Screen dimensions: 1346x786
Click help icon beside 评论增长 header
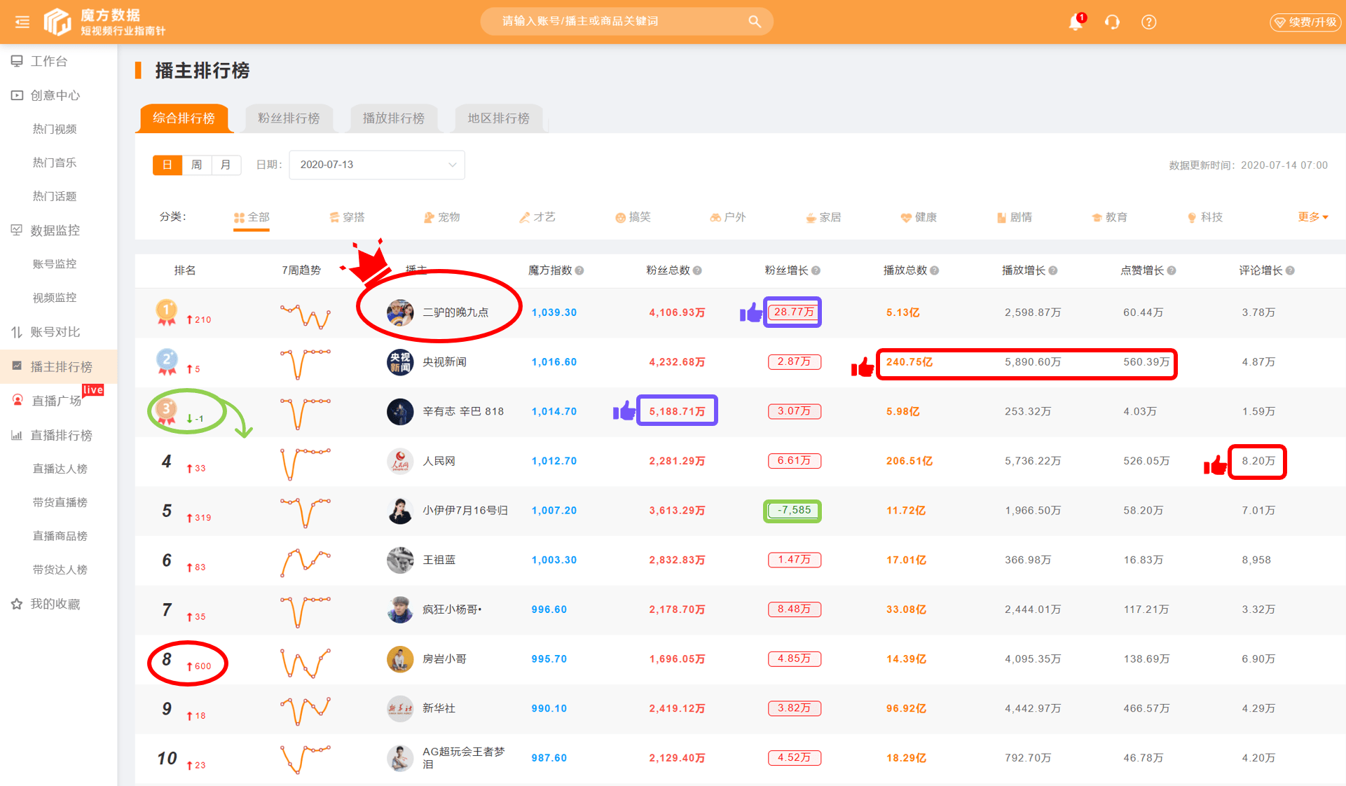(x=1290, y=270)
